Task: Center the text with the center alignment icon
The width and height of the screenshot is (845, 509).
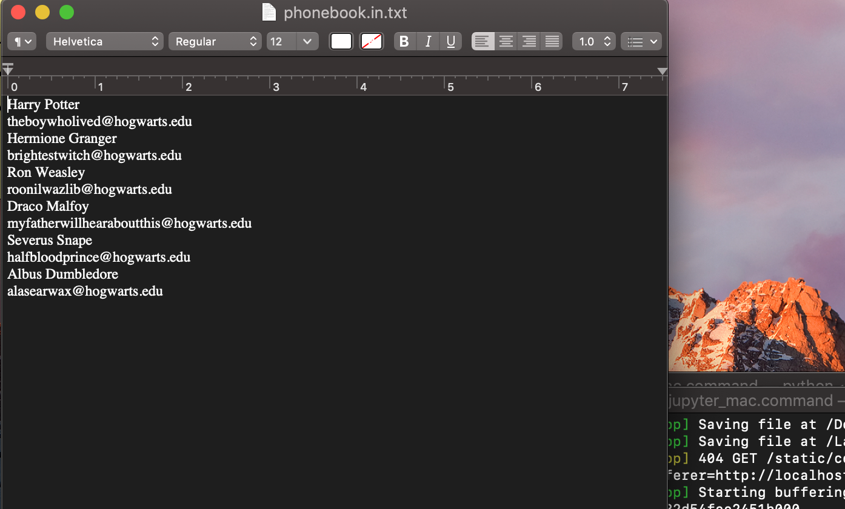Action: tap(506, 41)
